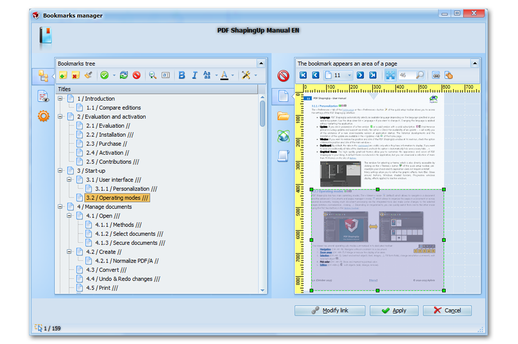Click the '1 / 159' status bar counter

click(52, 328)
